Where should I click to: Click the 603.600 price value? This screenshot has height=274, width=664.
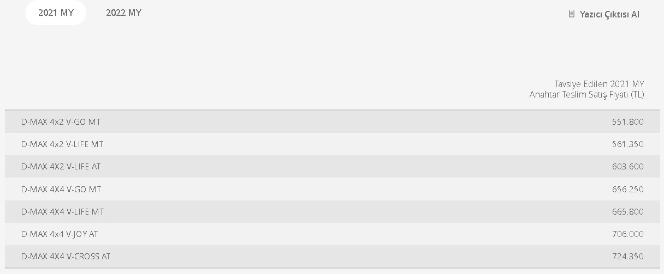(x=628, y=166)
